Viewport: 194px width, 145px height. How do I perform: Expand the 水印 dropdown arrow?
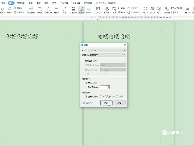point(91,12)
